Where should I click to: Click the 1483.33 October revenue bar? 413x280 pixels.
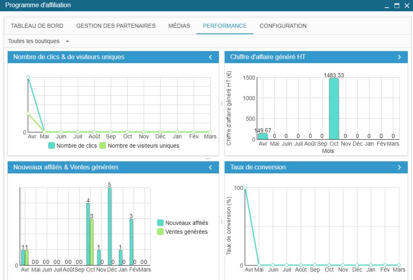334,109
